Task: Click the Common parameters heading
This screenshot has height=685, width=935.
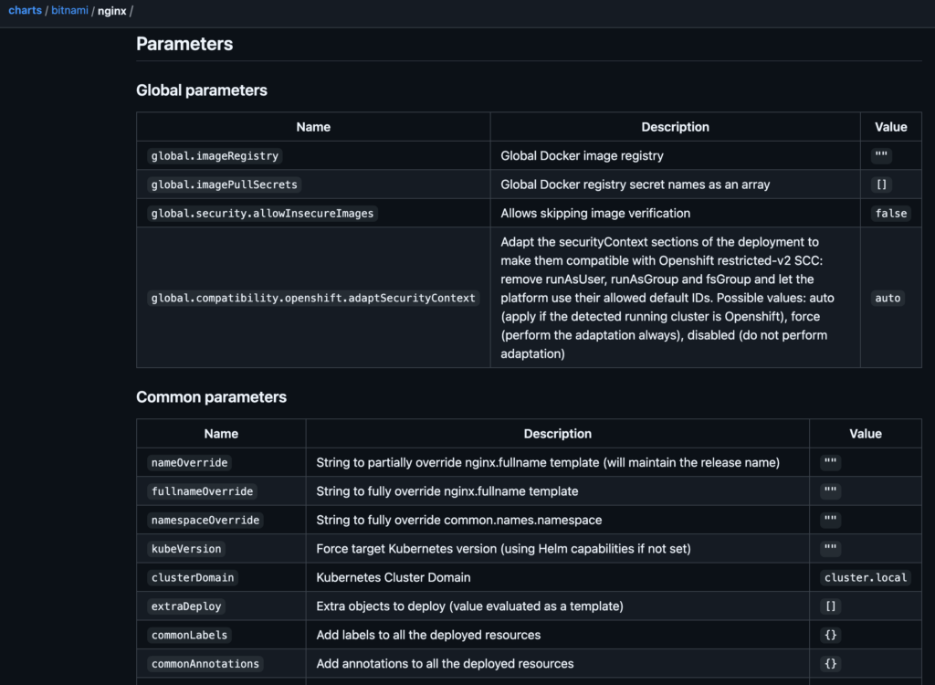Action: pos(211,396)
